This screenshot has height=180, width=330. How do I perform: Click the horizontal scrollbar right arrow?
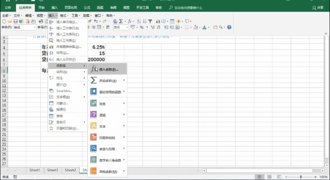coord(323,171)
